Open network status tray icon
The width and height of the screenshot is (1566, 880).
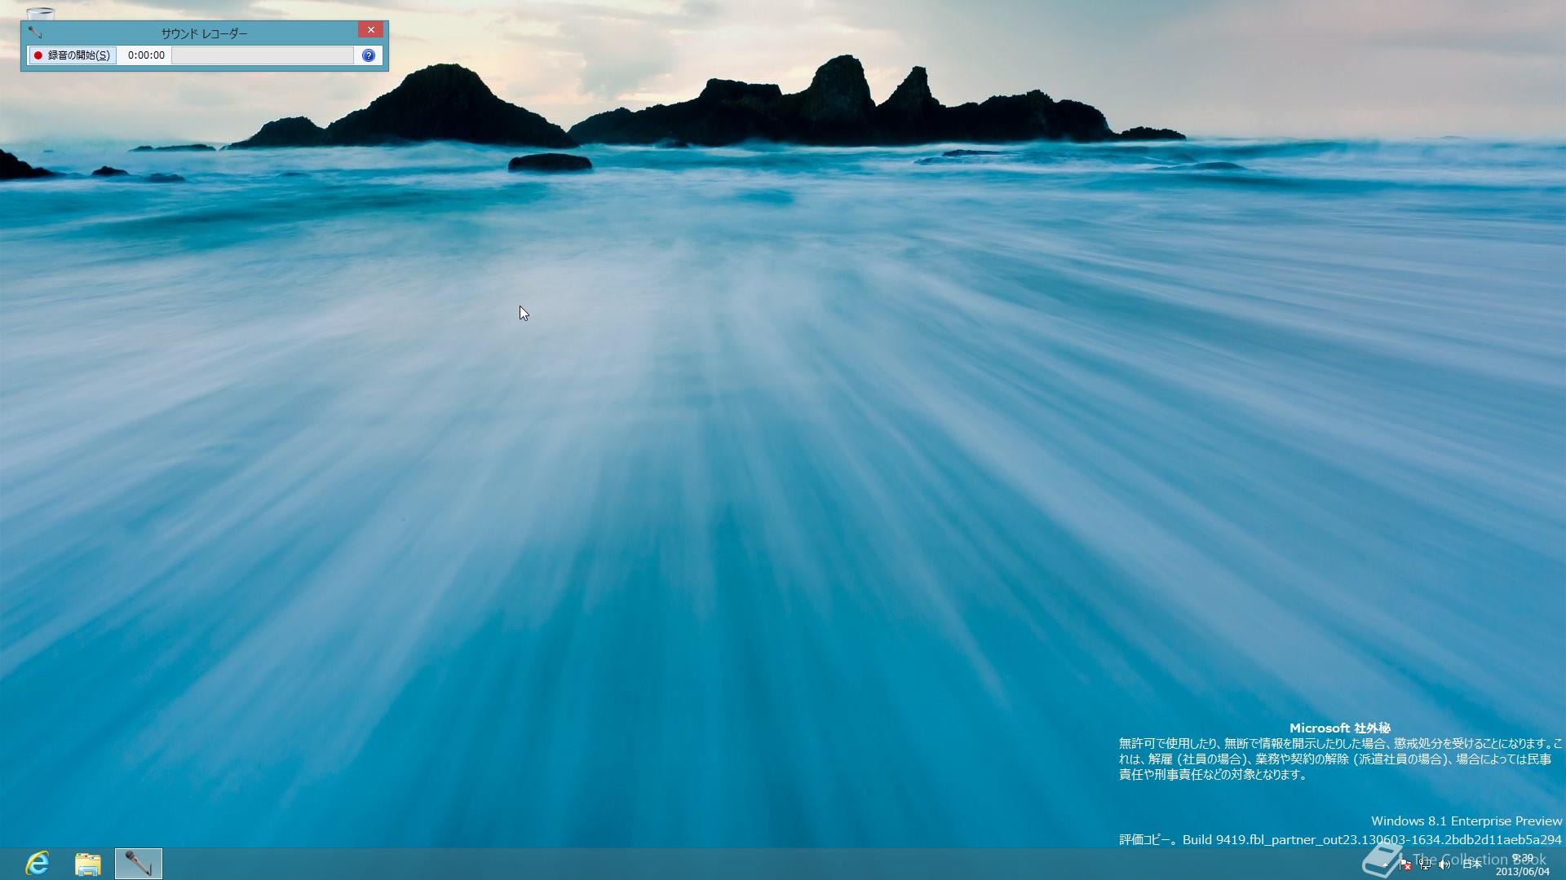1424,865
